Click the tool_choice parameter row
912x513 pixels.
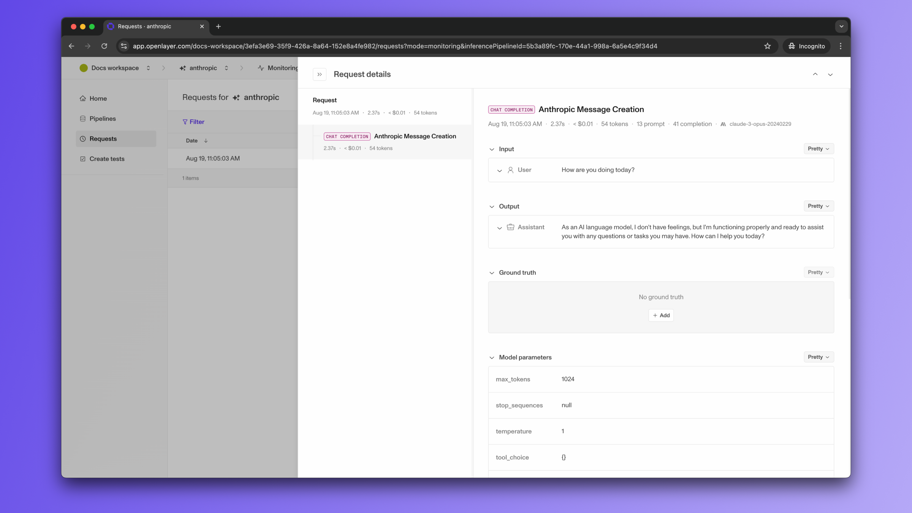point(661,458)
